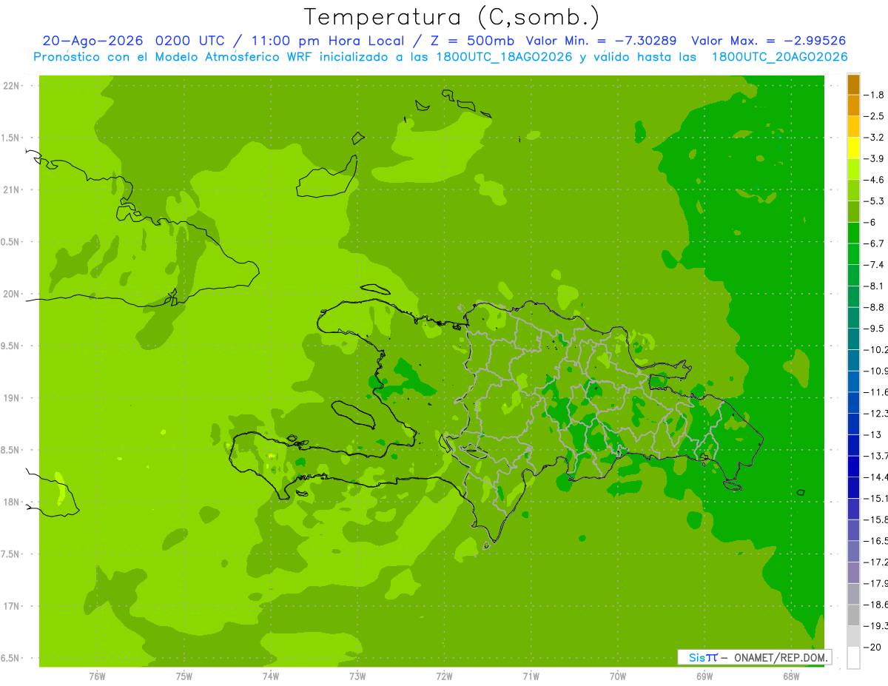This screenshot has height=686, width=888.
Task: Click the "19N" latitude label
Action: point(12,398)
